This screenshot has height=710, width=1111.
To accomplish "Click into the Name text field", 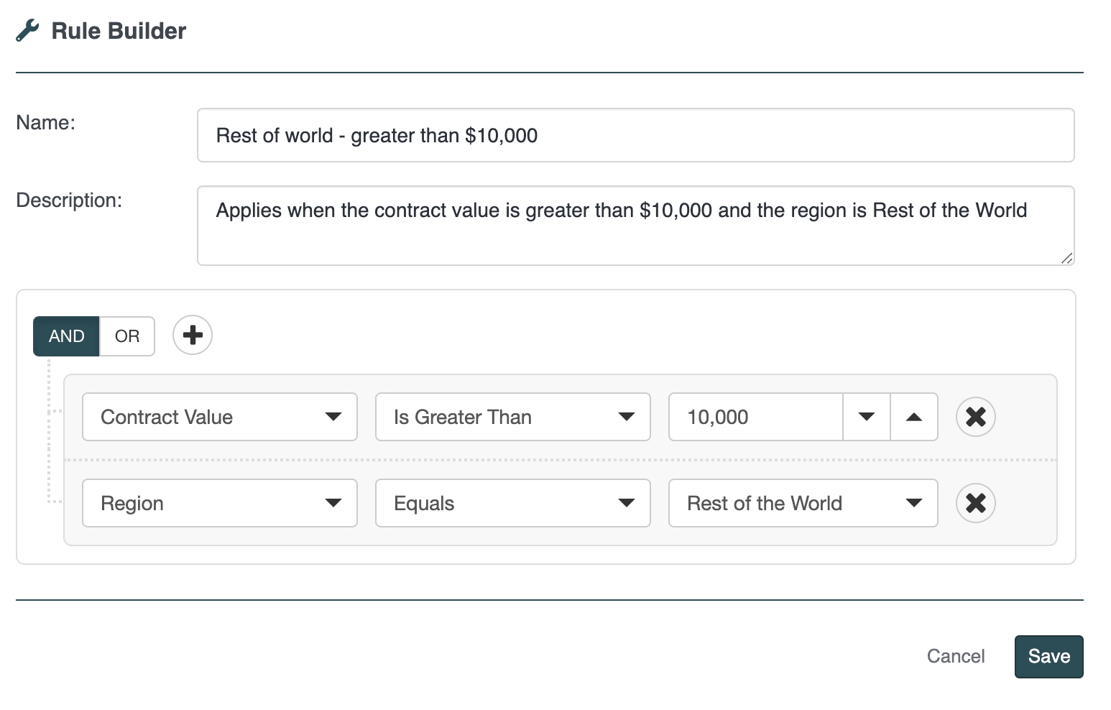I will point(635,135).
